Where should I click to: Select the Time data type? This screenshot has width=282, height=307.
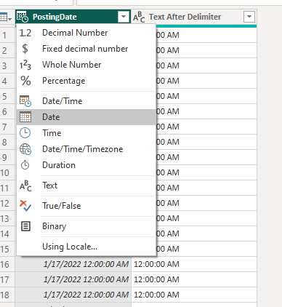[86, 133]
